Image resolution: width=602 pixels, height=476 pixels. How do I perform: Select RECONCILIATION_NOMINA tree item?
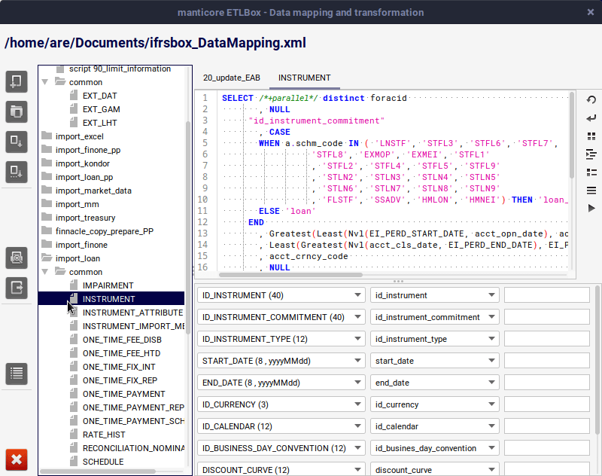point(133,448)
